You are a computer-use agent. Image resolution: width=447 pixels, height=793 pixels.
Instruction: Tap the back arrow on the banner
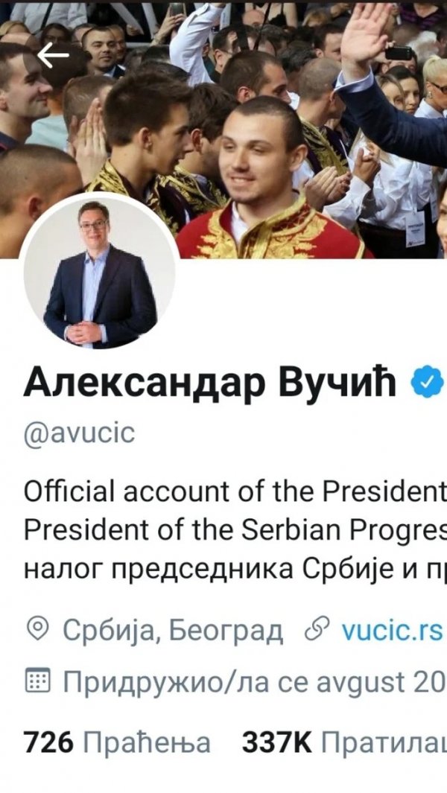53,54
